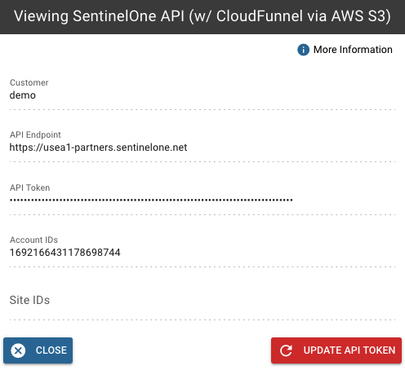Click the Customer field label
405x370 pixels.
[29, 82]
